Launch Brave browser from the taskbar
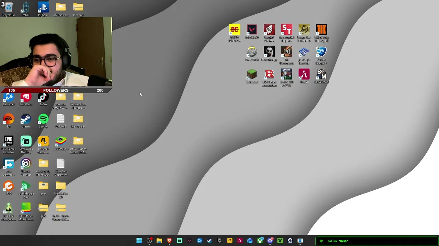Image resolution: width=439 pixels, height=246 pixels. click(169, 241)
